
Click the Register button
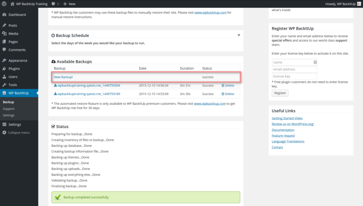coord(280,93)
